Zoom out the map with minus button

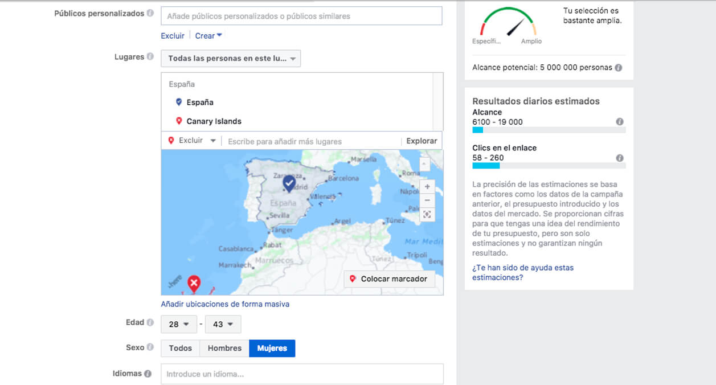[x=427, y=200]
